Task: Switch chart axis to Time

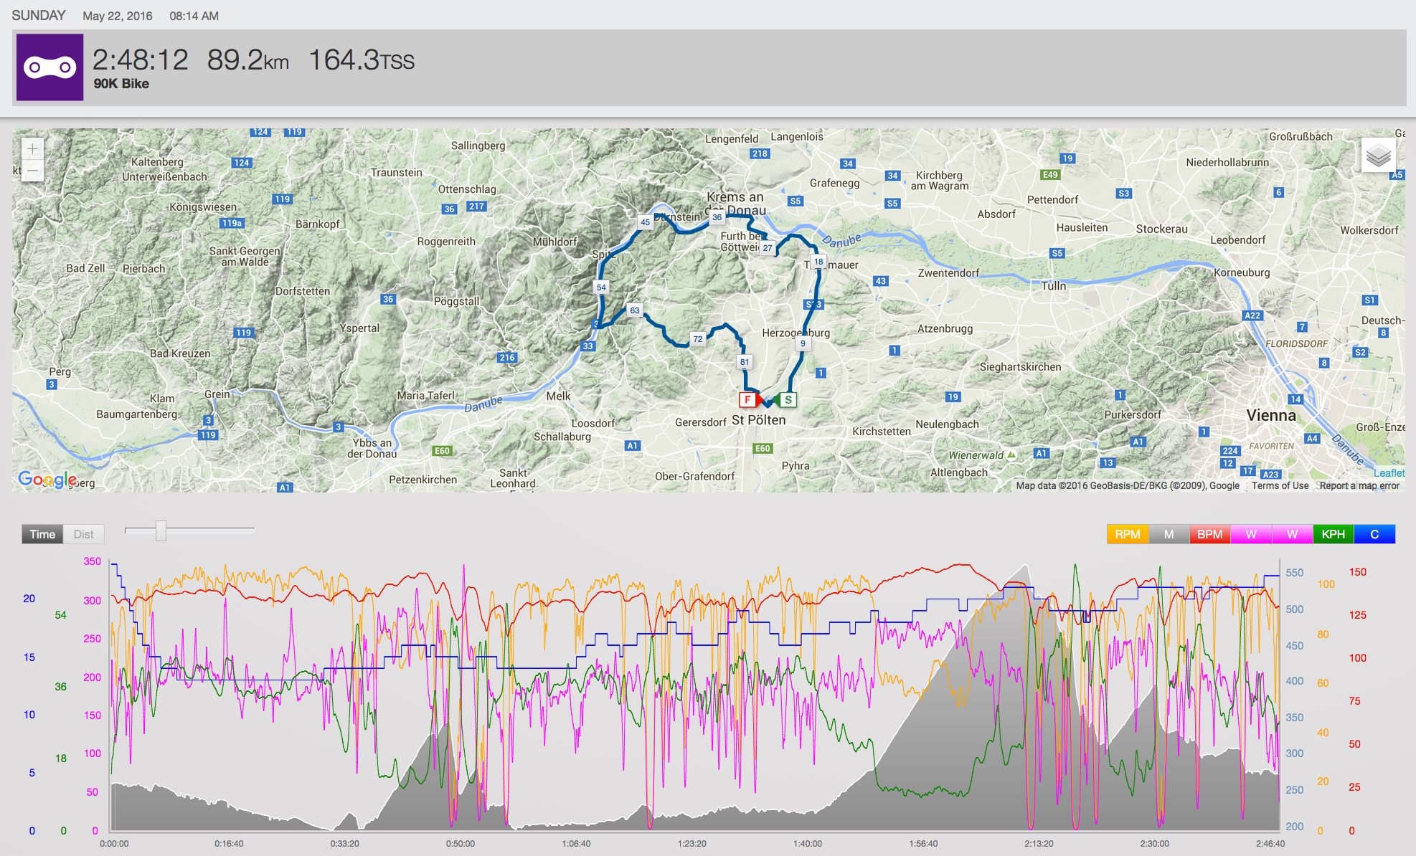Action: 42,534
